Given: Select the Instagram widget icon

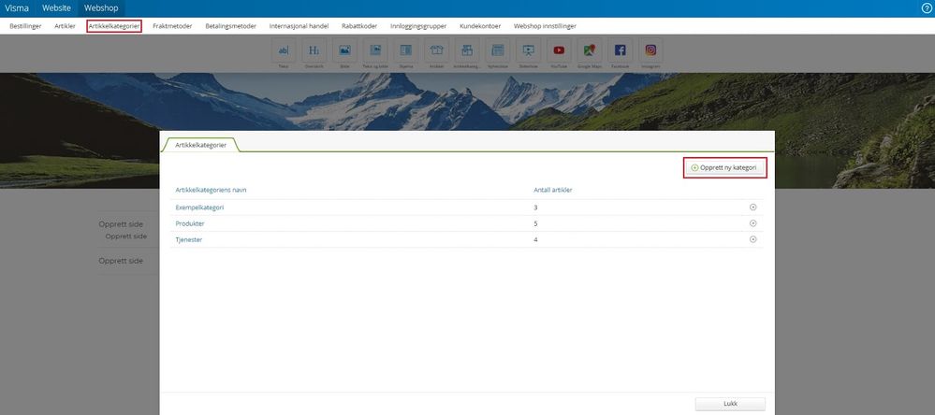Looking at the screenshot, I should pyautogui.click(x=650, y=50).
